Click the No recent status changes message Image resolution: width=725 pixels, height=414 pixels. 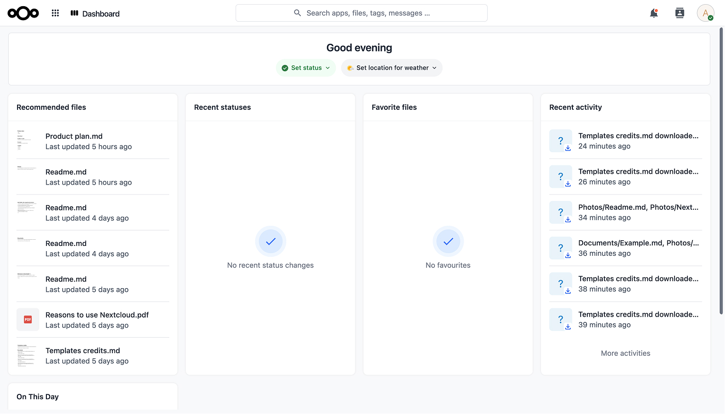click(x=270, y=265)
